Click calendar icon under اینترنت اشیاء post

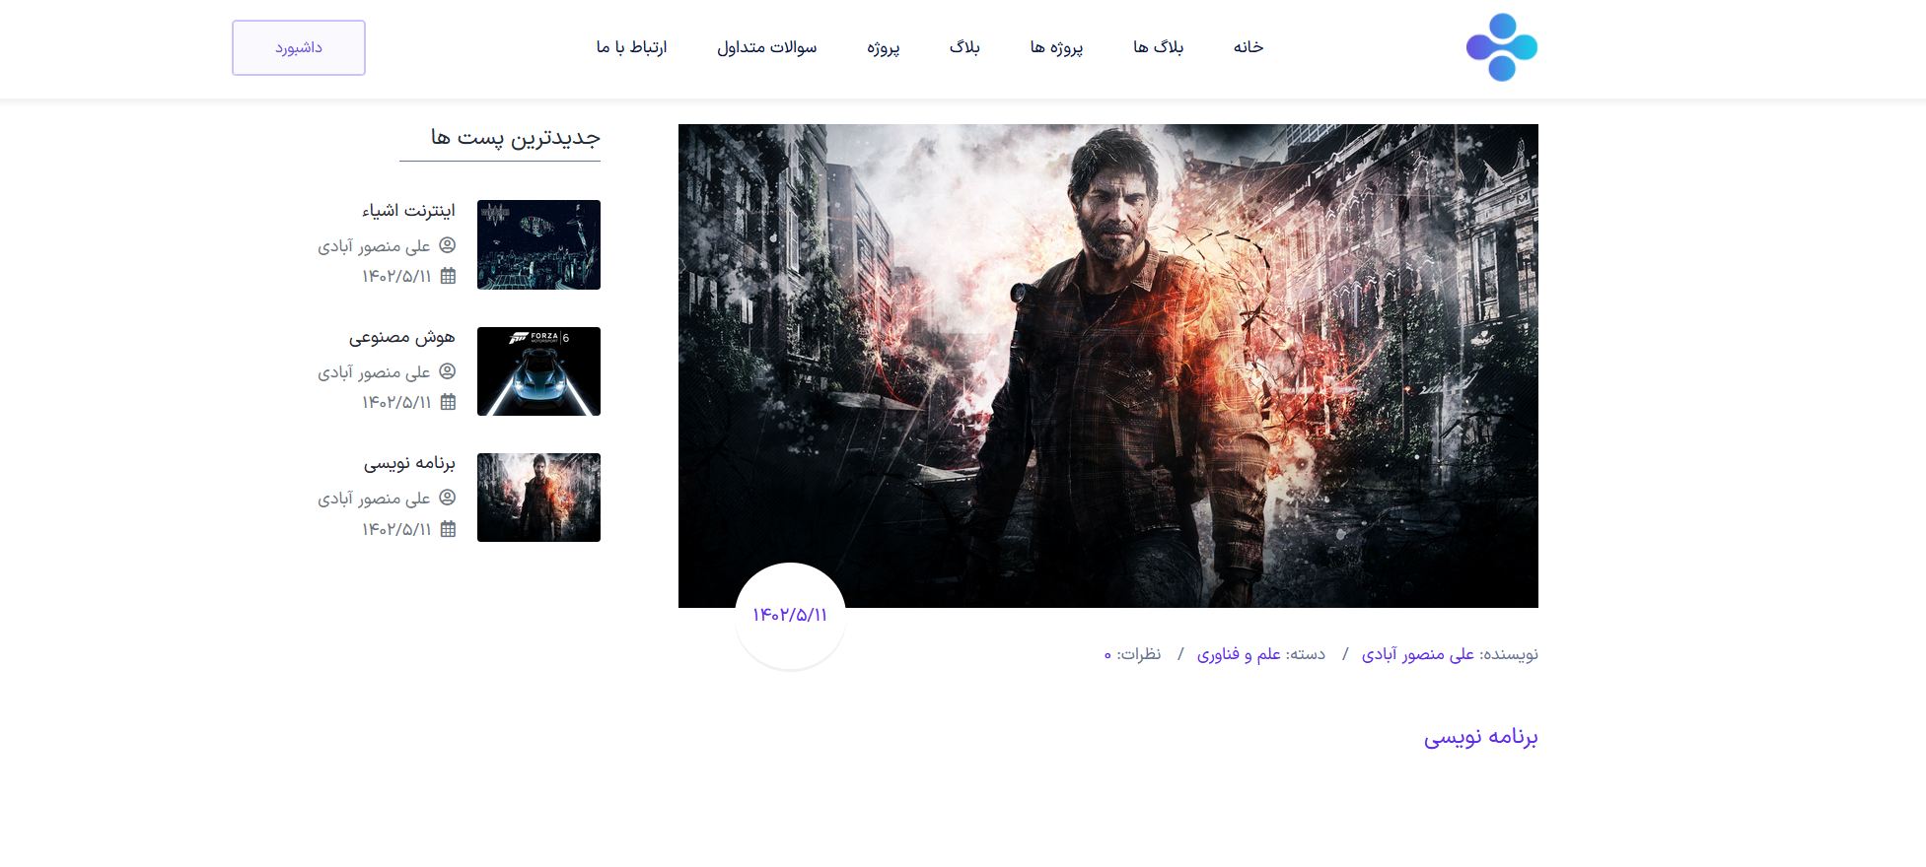click(448, 276)
